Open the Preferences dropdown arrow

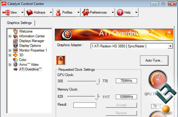pyautogui.click(x=113, y=12)
